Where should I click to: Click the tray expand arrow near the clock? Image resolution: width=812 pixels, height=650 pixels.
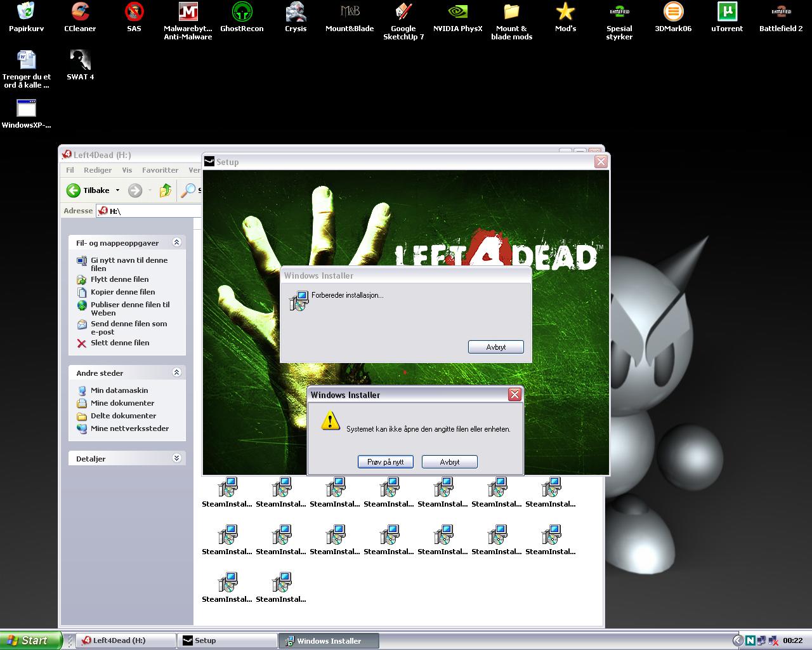738,640
